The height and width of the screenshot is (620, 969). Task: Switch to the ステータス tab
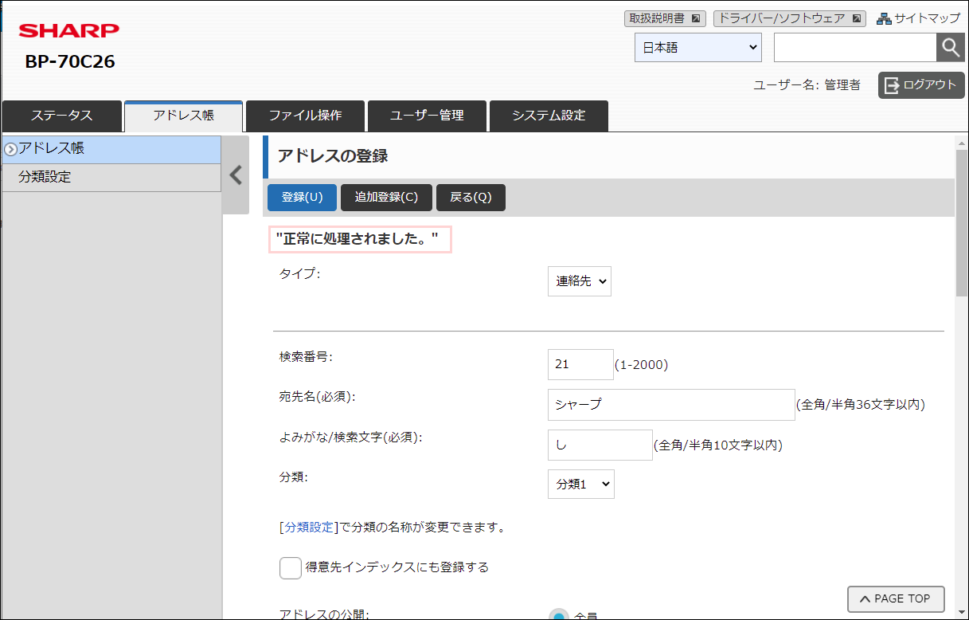pyautogui.click(x=62, y=116)
